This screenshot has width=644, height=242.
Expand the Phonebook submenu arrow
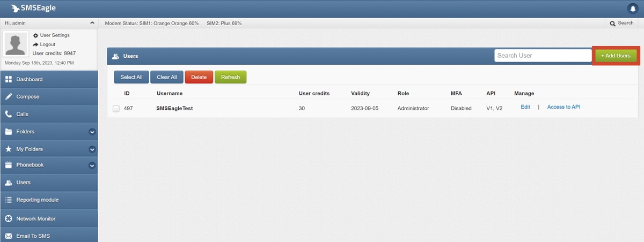[92, 165]
